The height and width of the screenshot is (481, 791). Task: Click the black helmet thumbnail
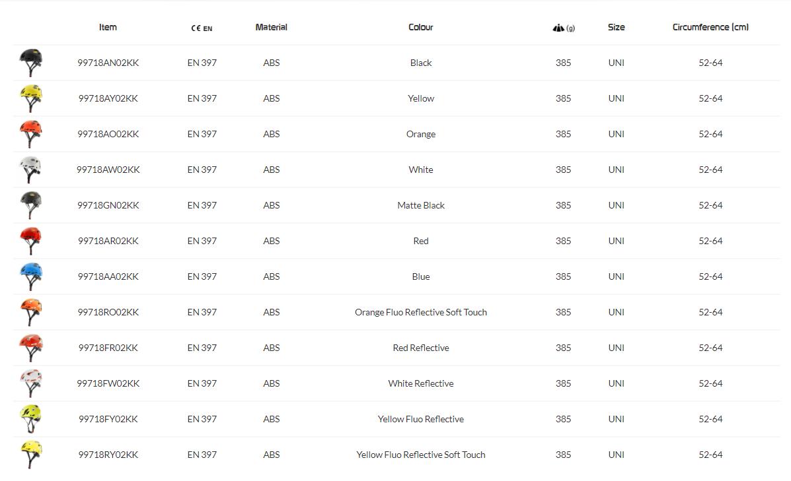tap(30, 63)
